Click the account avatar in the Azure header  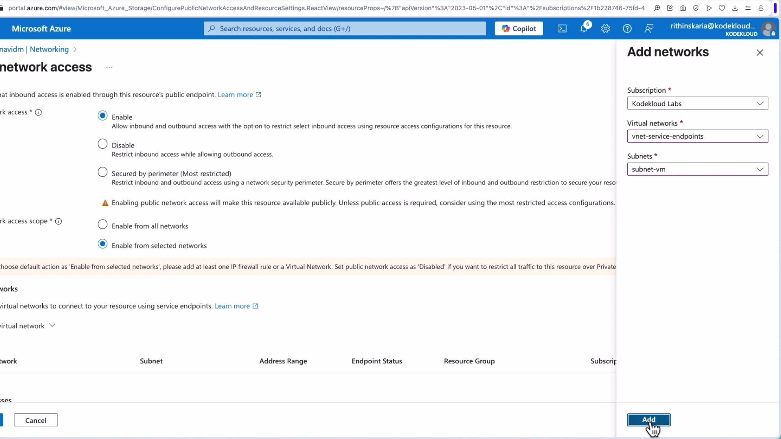(x=768, y=29)
